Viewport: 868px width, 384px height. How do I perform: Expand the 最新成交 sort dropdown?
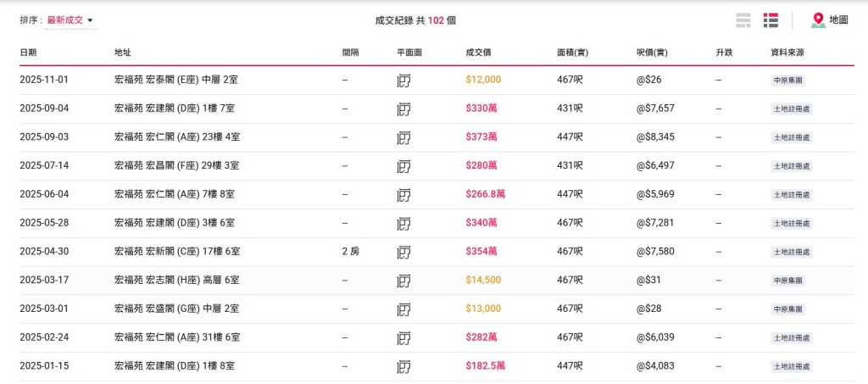tap(70, 20)
